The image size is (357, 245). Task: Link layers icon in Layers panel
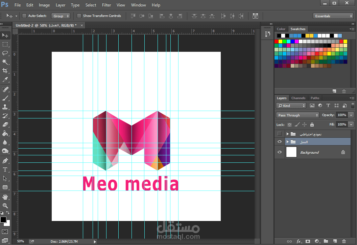tap(289, 241)
